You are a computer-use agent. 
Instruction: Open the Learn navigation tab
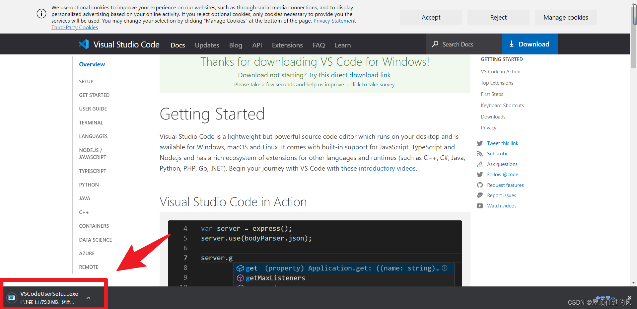pyautogui.click(x=343, y=45)
